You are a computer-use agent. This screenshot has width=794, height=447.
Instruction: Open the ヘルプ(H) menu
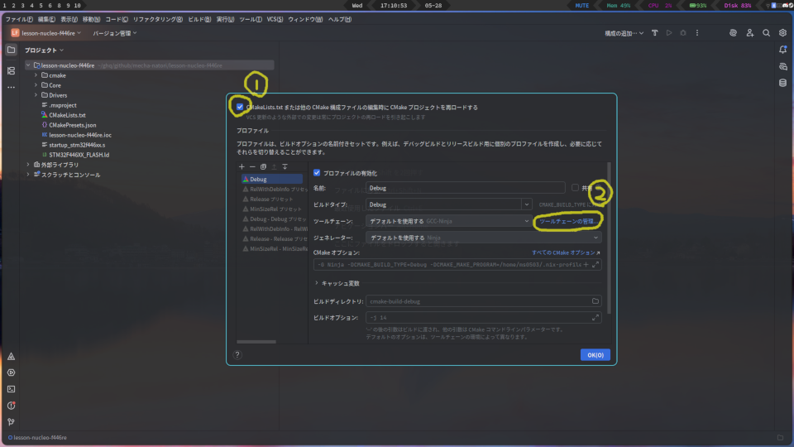tap(340, 19)
